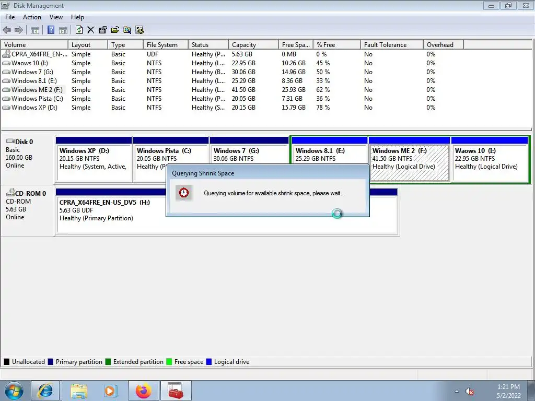
Task: Select the Windows ME 2 (F:) partition block
Action: 409,159
